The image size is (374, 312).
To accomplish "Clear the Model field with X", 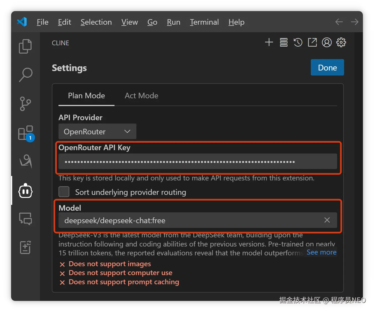I will [x=327, y=220].
